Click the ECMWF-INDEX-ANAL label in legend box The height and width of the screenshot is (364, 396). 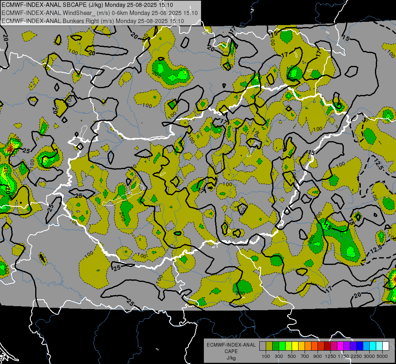(x=231, y=345)
